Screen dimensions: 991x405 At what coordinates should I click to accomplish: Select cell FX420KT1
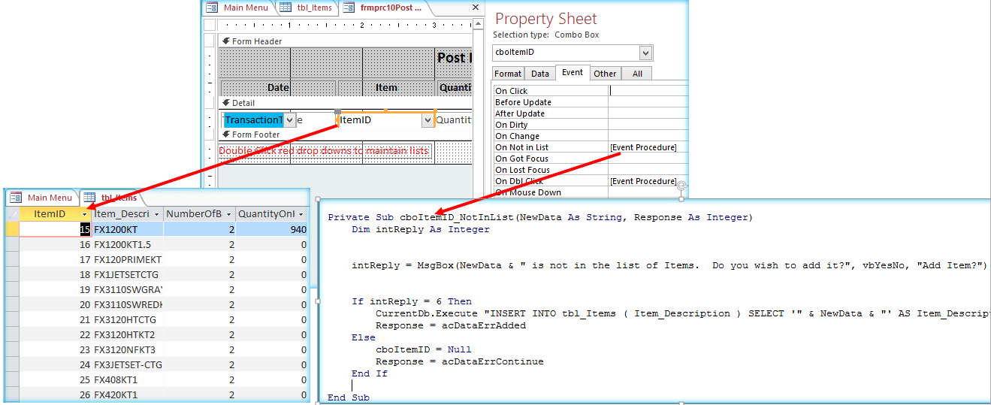tap(127, 394)
